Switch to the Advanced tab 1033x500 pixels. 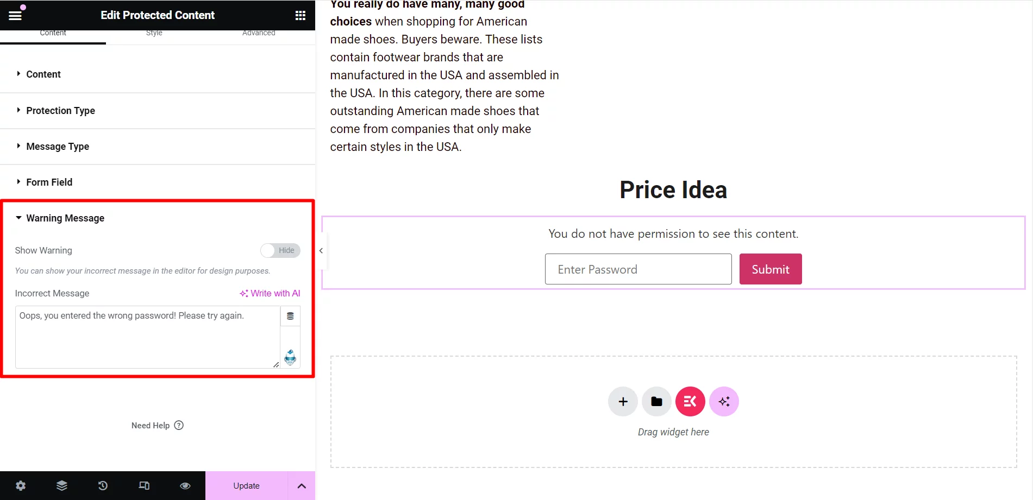click(x=259, y=34)
